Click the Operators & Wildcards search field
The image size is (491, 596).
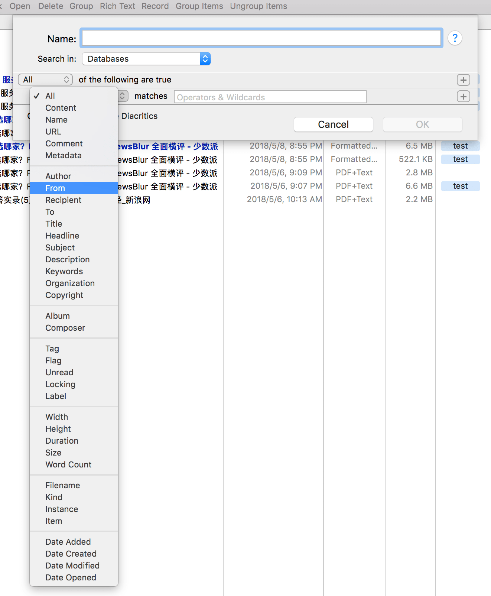tap(270, 97)
